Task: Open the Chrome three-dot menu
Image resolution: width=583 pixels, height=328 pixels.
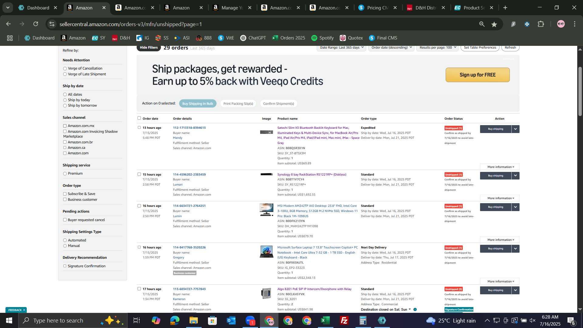Action: click(x=574, y=24)
